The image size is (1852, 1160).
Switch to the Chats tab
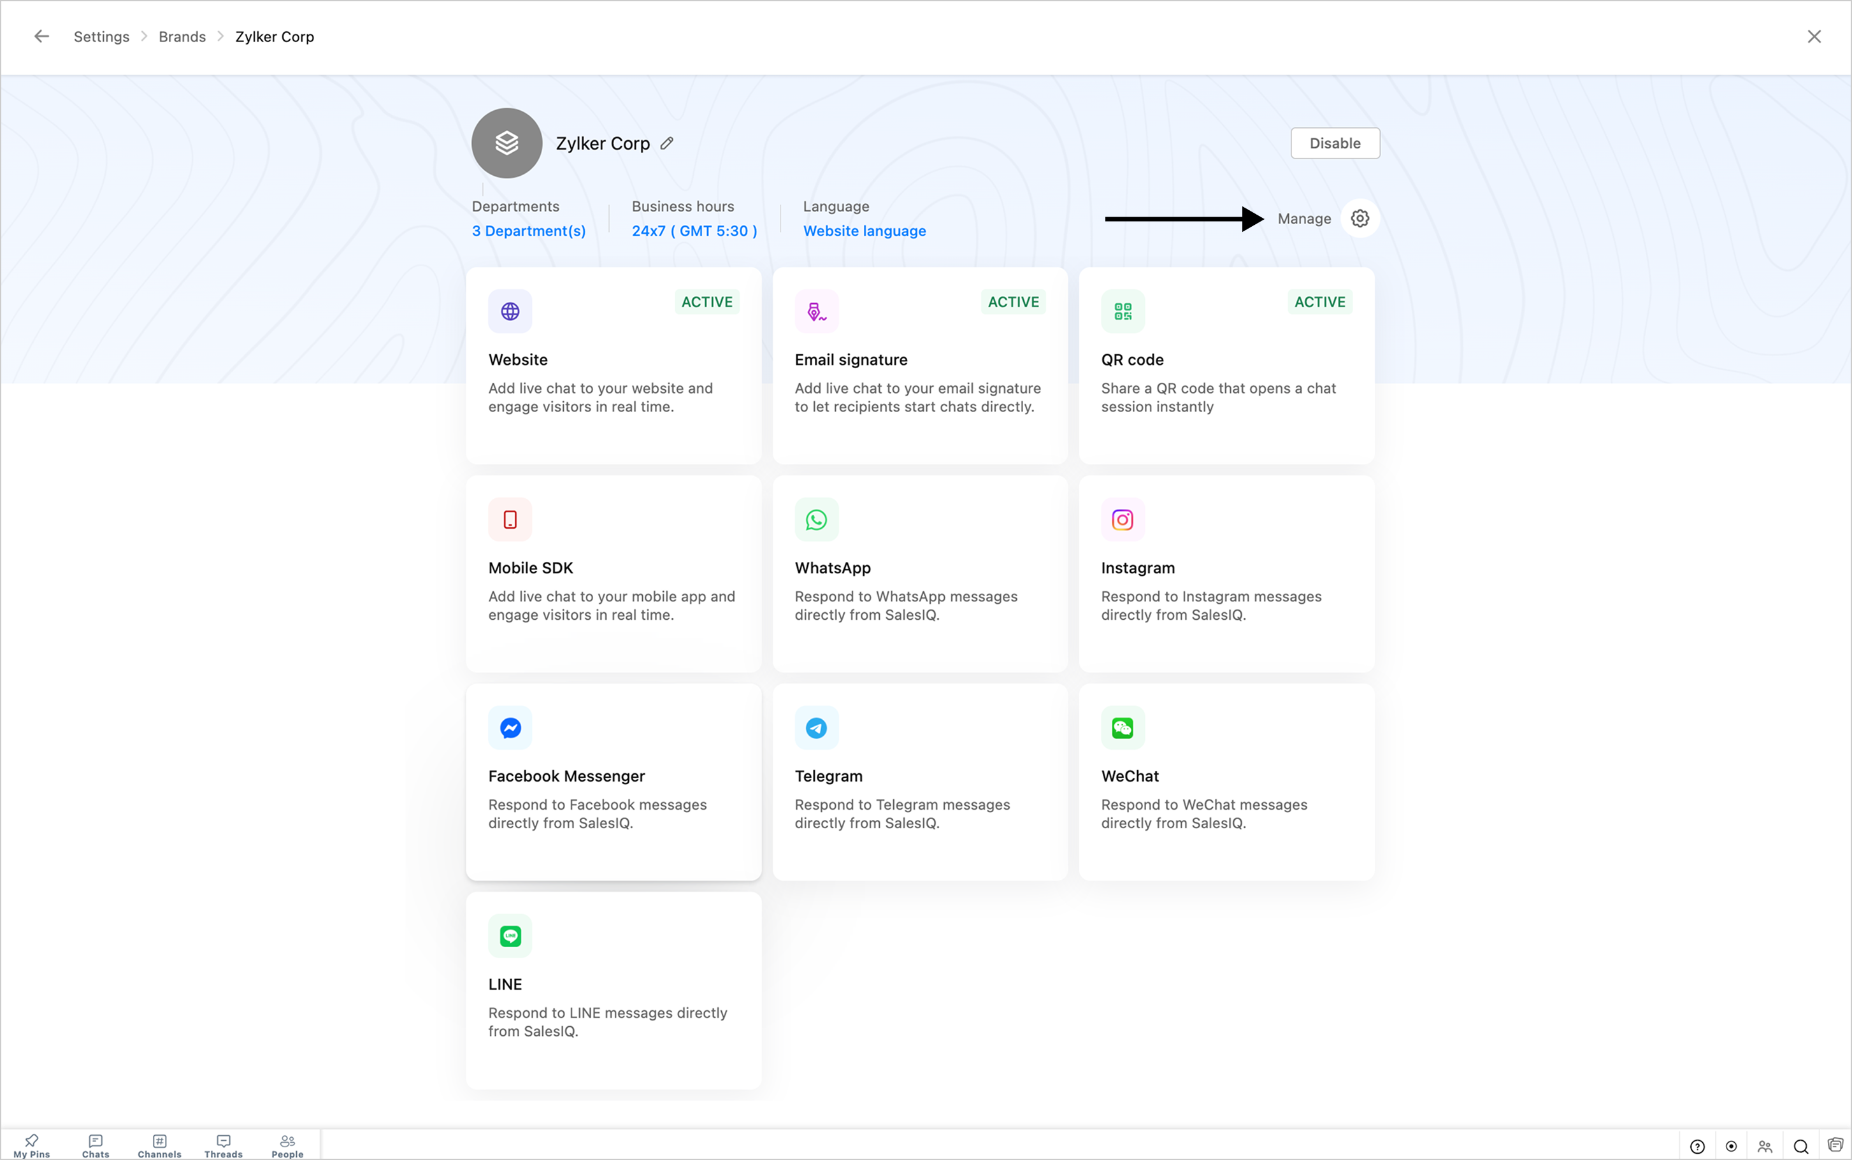point(96,1145)
